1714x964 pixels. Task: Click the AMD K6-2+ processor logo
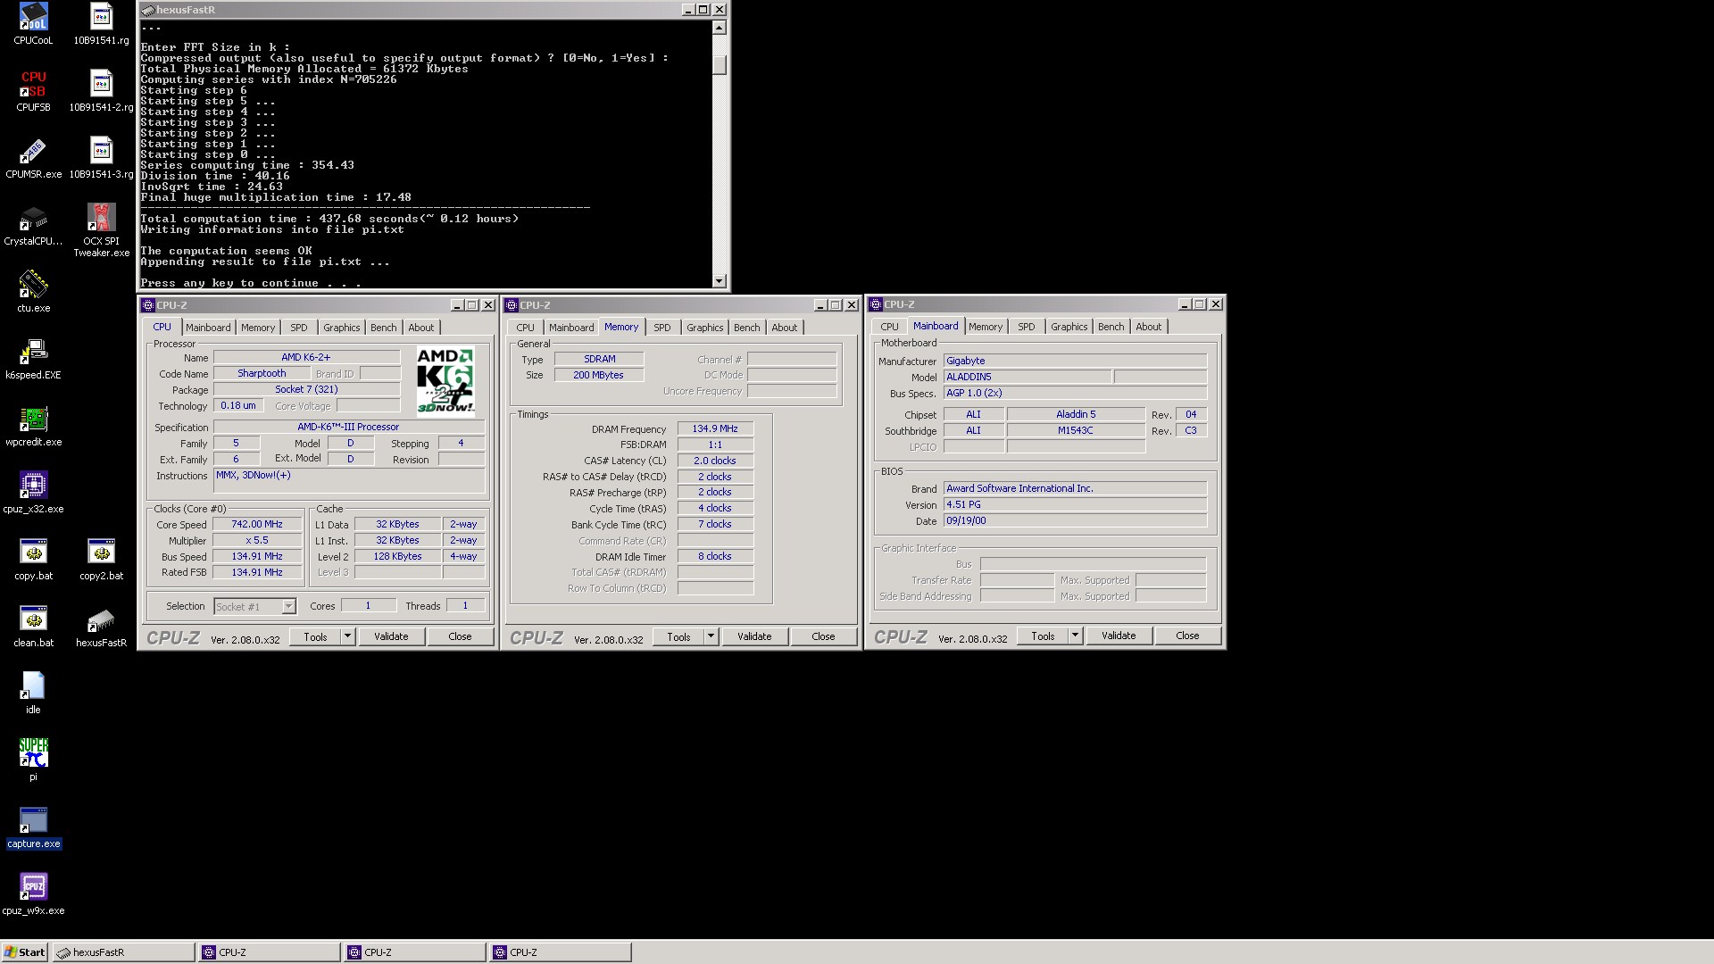click(x=445, y=381)
